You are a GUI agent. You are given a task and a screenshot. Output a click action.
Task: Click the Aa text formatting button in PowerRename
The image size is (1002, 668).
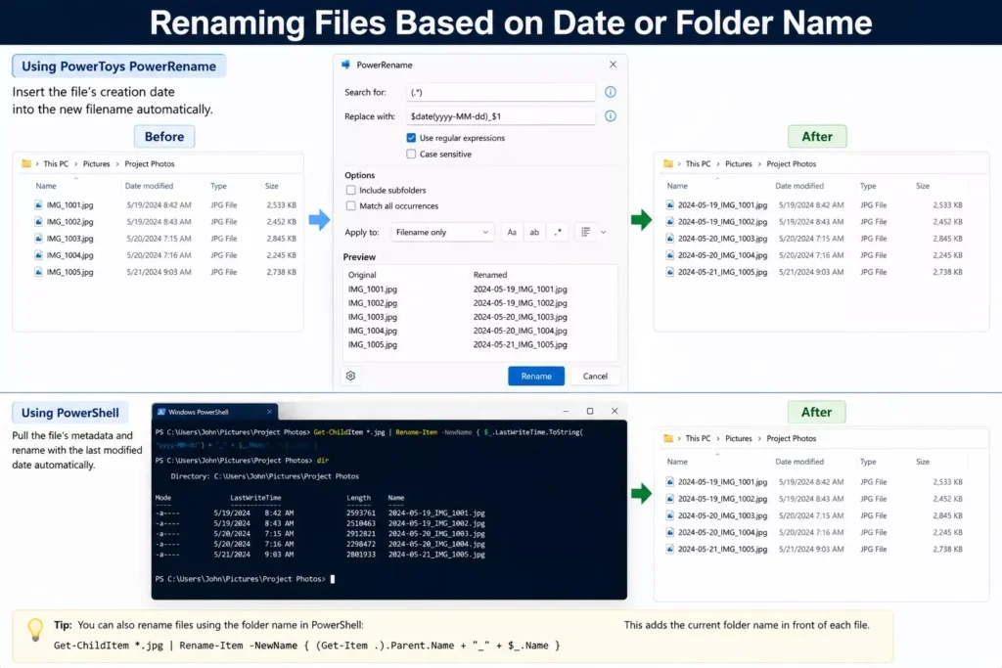pos(512,233)
